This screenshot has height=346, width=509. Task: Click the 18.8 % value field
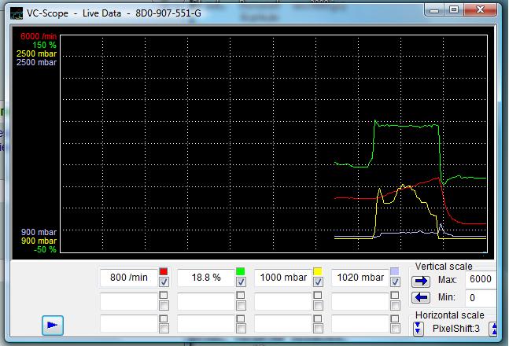coord(205,278)
